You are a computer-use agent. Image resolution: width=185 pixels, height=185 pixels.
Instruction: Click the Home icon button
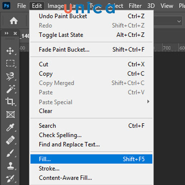pyautogui.click(x=14, y=21)
